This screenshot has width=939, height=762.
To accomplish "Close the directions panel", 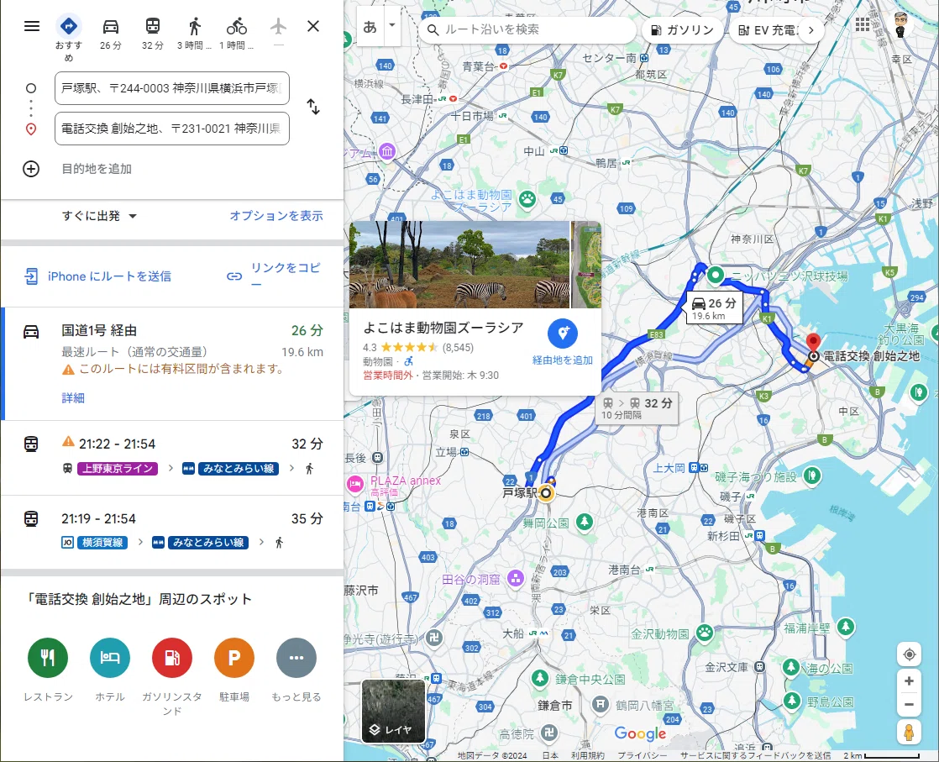I will tap(313, 26).
